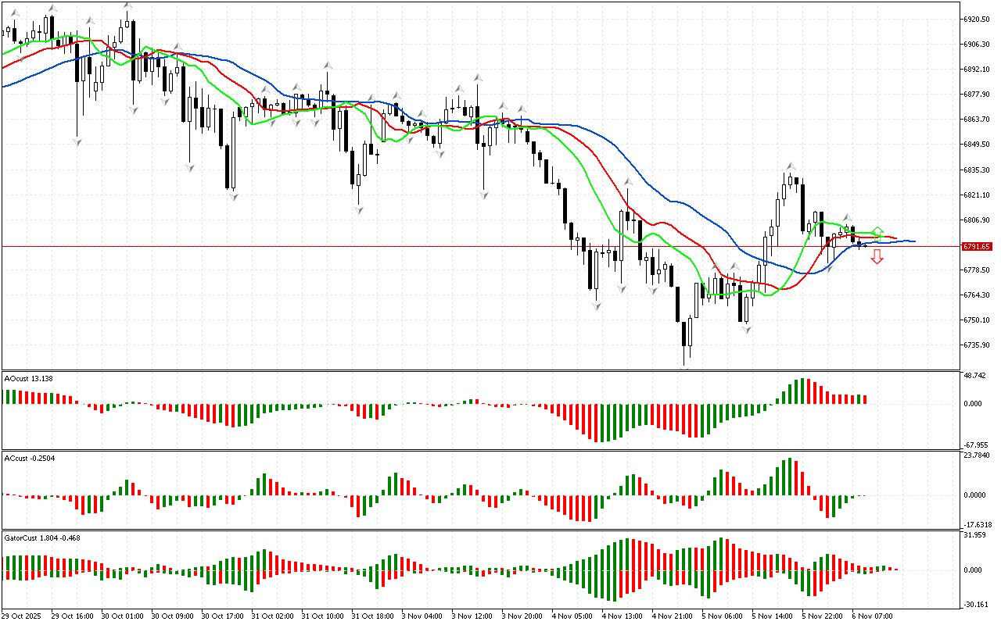The image size is (1001, 625).
Task: Select the down fractal below 29 Oct 16:00 wick
Action: click(77, 141)
